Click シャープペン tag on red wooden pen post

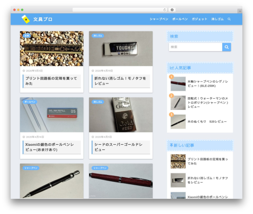pyautogui.click(x=100, y=168)
